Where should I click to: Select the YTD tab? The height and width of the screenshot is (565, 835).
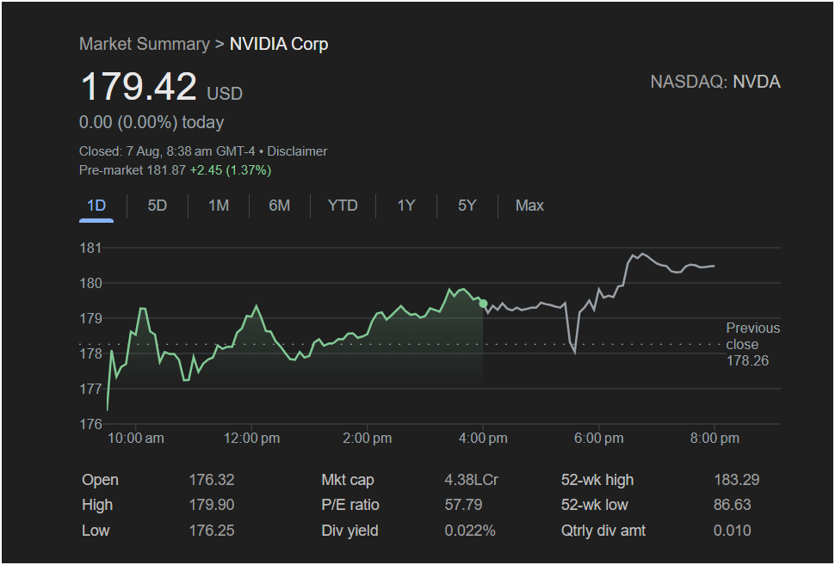[x=343, y=206]
